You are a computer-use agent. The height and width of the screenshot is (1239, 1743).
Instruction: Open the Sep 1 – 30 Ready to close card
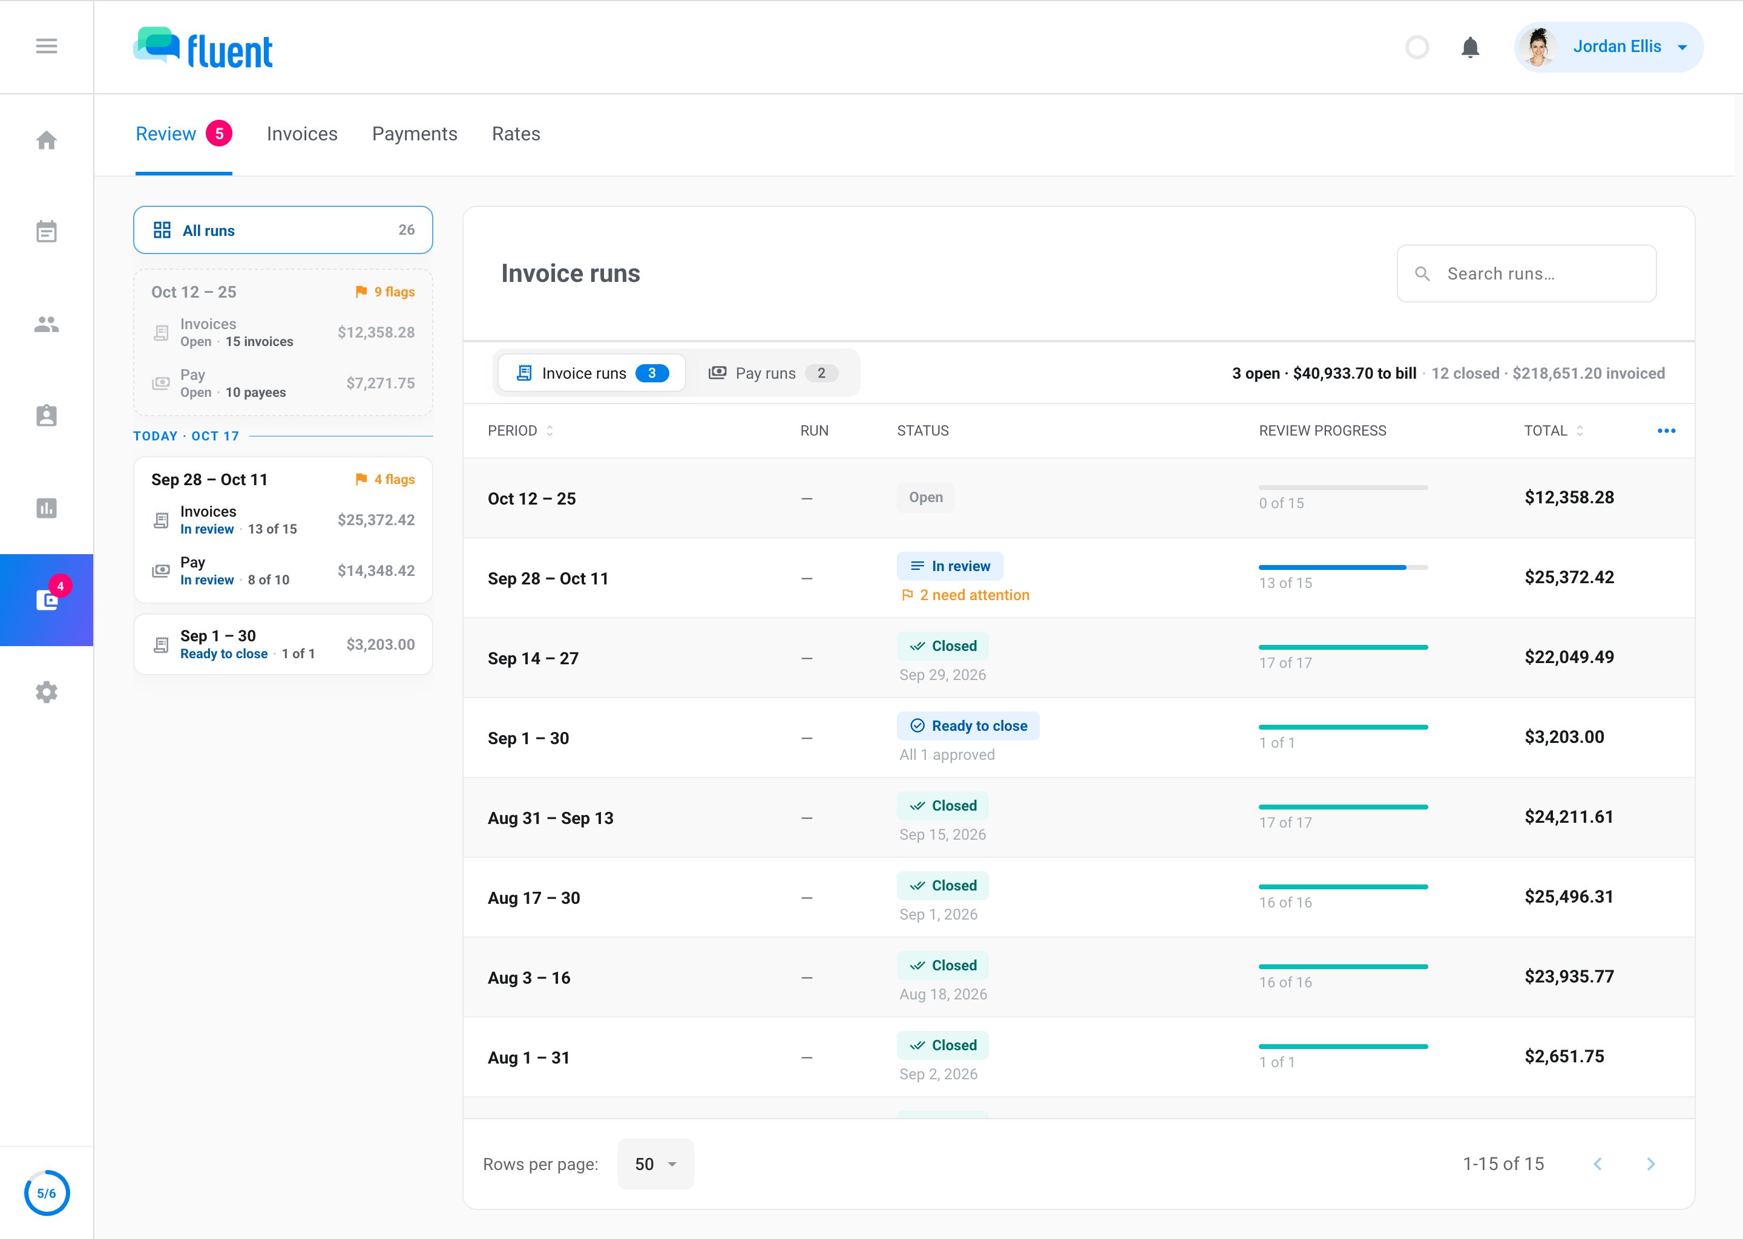[x=283, y=645]
